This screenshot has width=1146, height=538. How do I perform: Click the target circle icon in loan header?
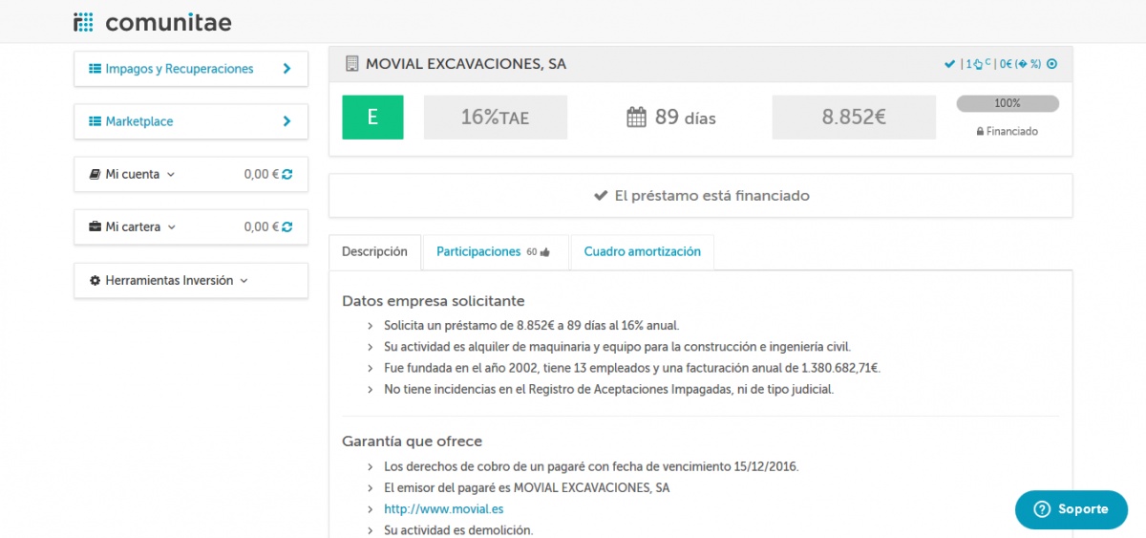(x=1052, y=64)
